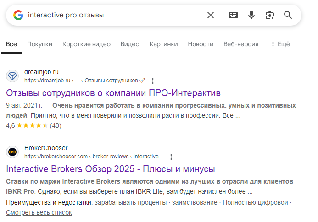Screen dimensions: 318x222
Task: Select the Все tab
Action: [x=11, y=44]
